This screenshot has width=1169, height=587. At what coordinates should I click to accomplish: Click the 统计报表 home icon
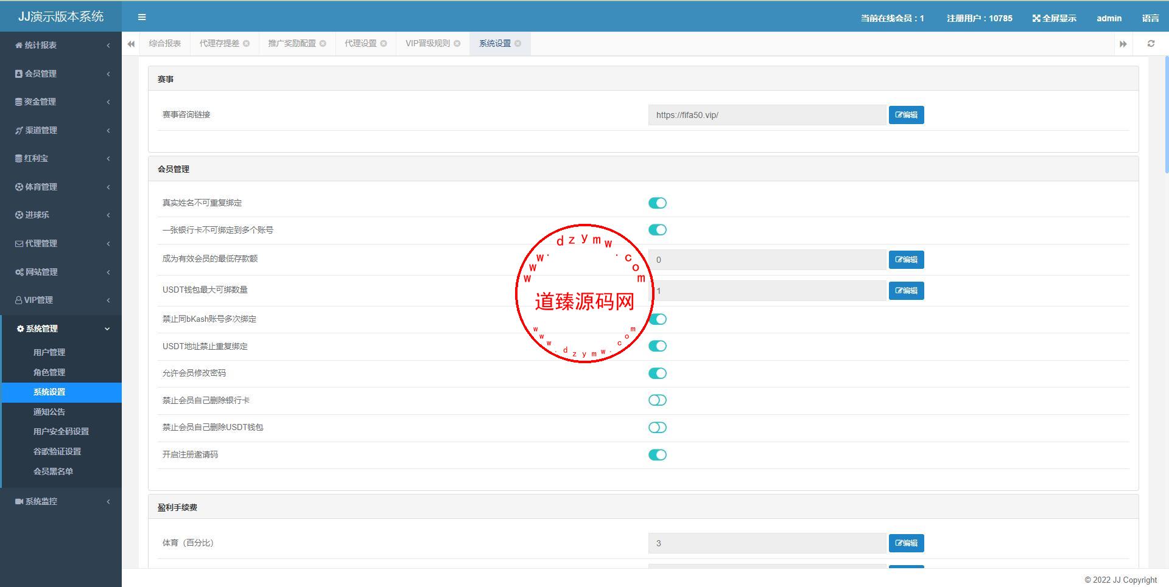(19, 45)
